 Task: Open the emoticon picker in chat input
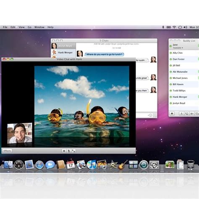point(150,115)
